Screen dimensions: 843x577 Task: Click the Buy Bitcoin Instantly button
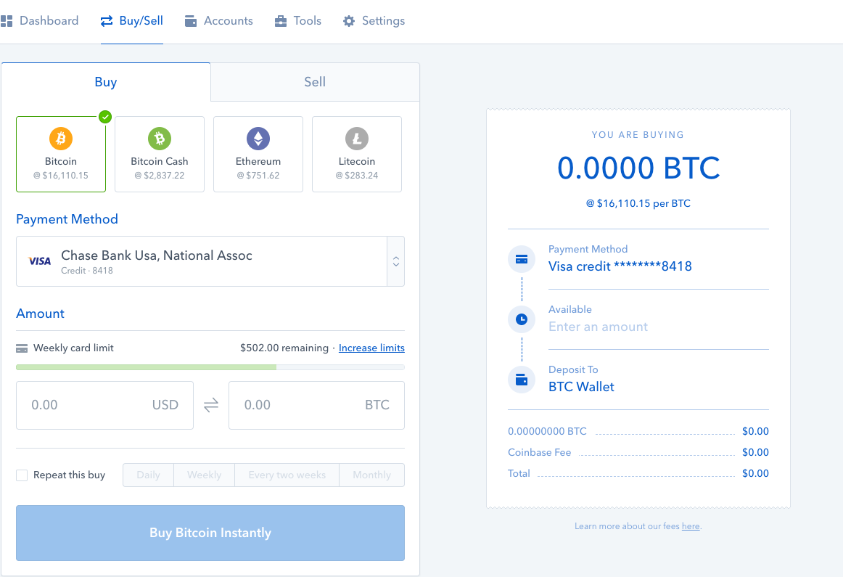pos(210,533)
